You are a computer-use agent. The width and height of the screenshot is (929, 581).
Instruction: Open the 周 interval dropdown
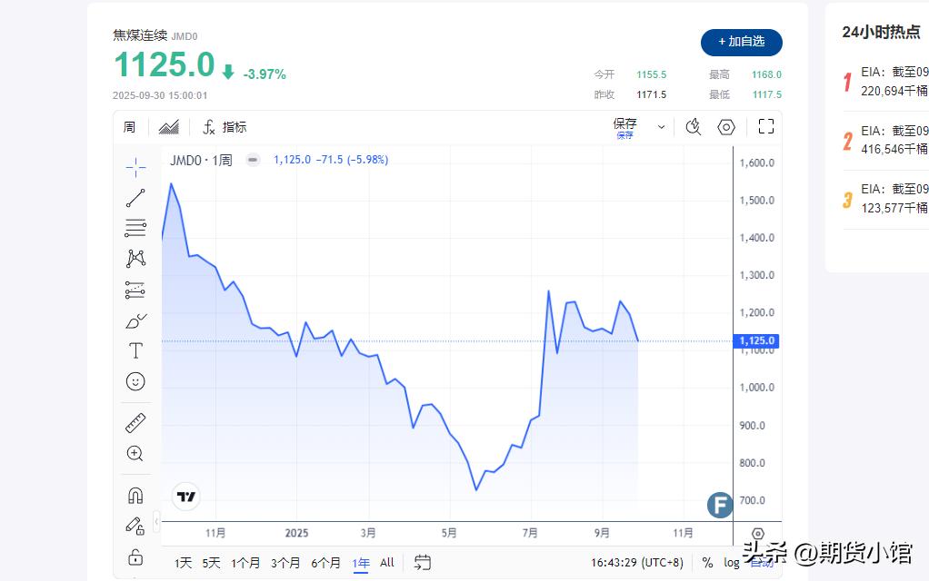coord(130,127)
